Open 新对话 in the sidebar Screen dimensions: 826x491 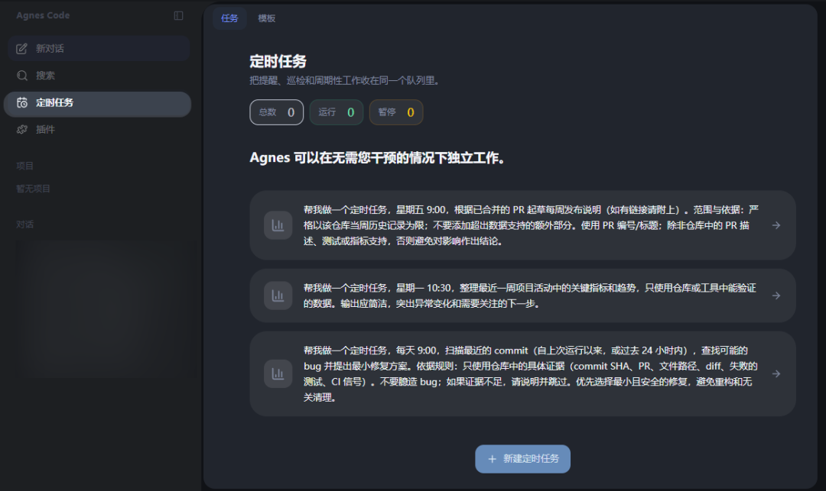click(99, 49)
